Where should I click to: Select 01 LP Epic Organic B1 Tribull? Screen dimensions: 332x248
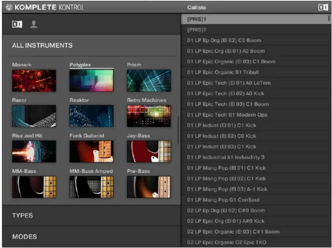(256, 72)
